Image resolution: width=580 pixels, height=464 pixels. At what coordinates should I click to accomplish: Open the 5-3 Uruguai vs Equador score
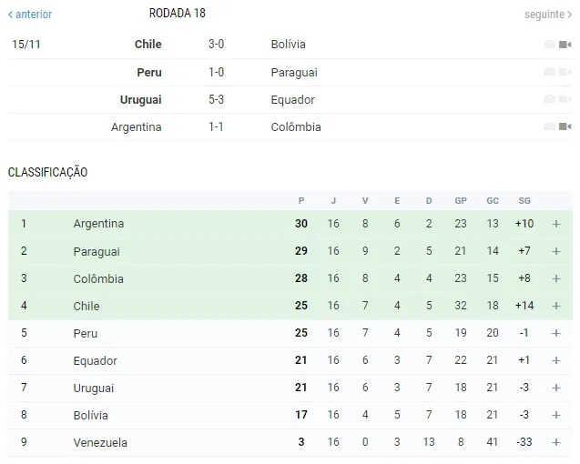tap(216, 99)
